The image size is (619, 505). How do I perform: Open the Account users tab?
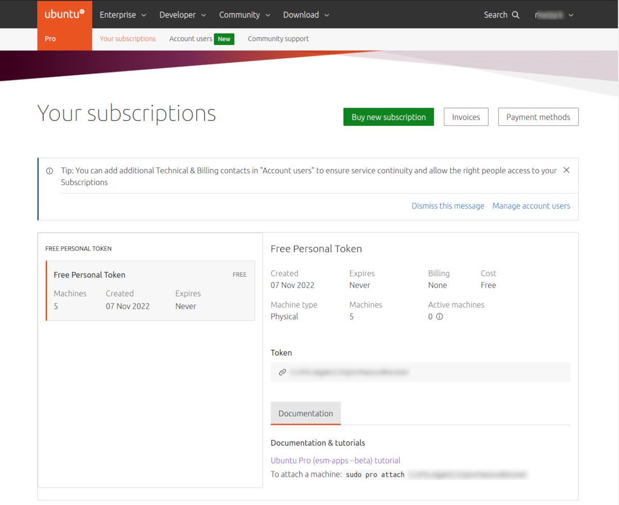191,39
